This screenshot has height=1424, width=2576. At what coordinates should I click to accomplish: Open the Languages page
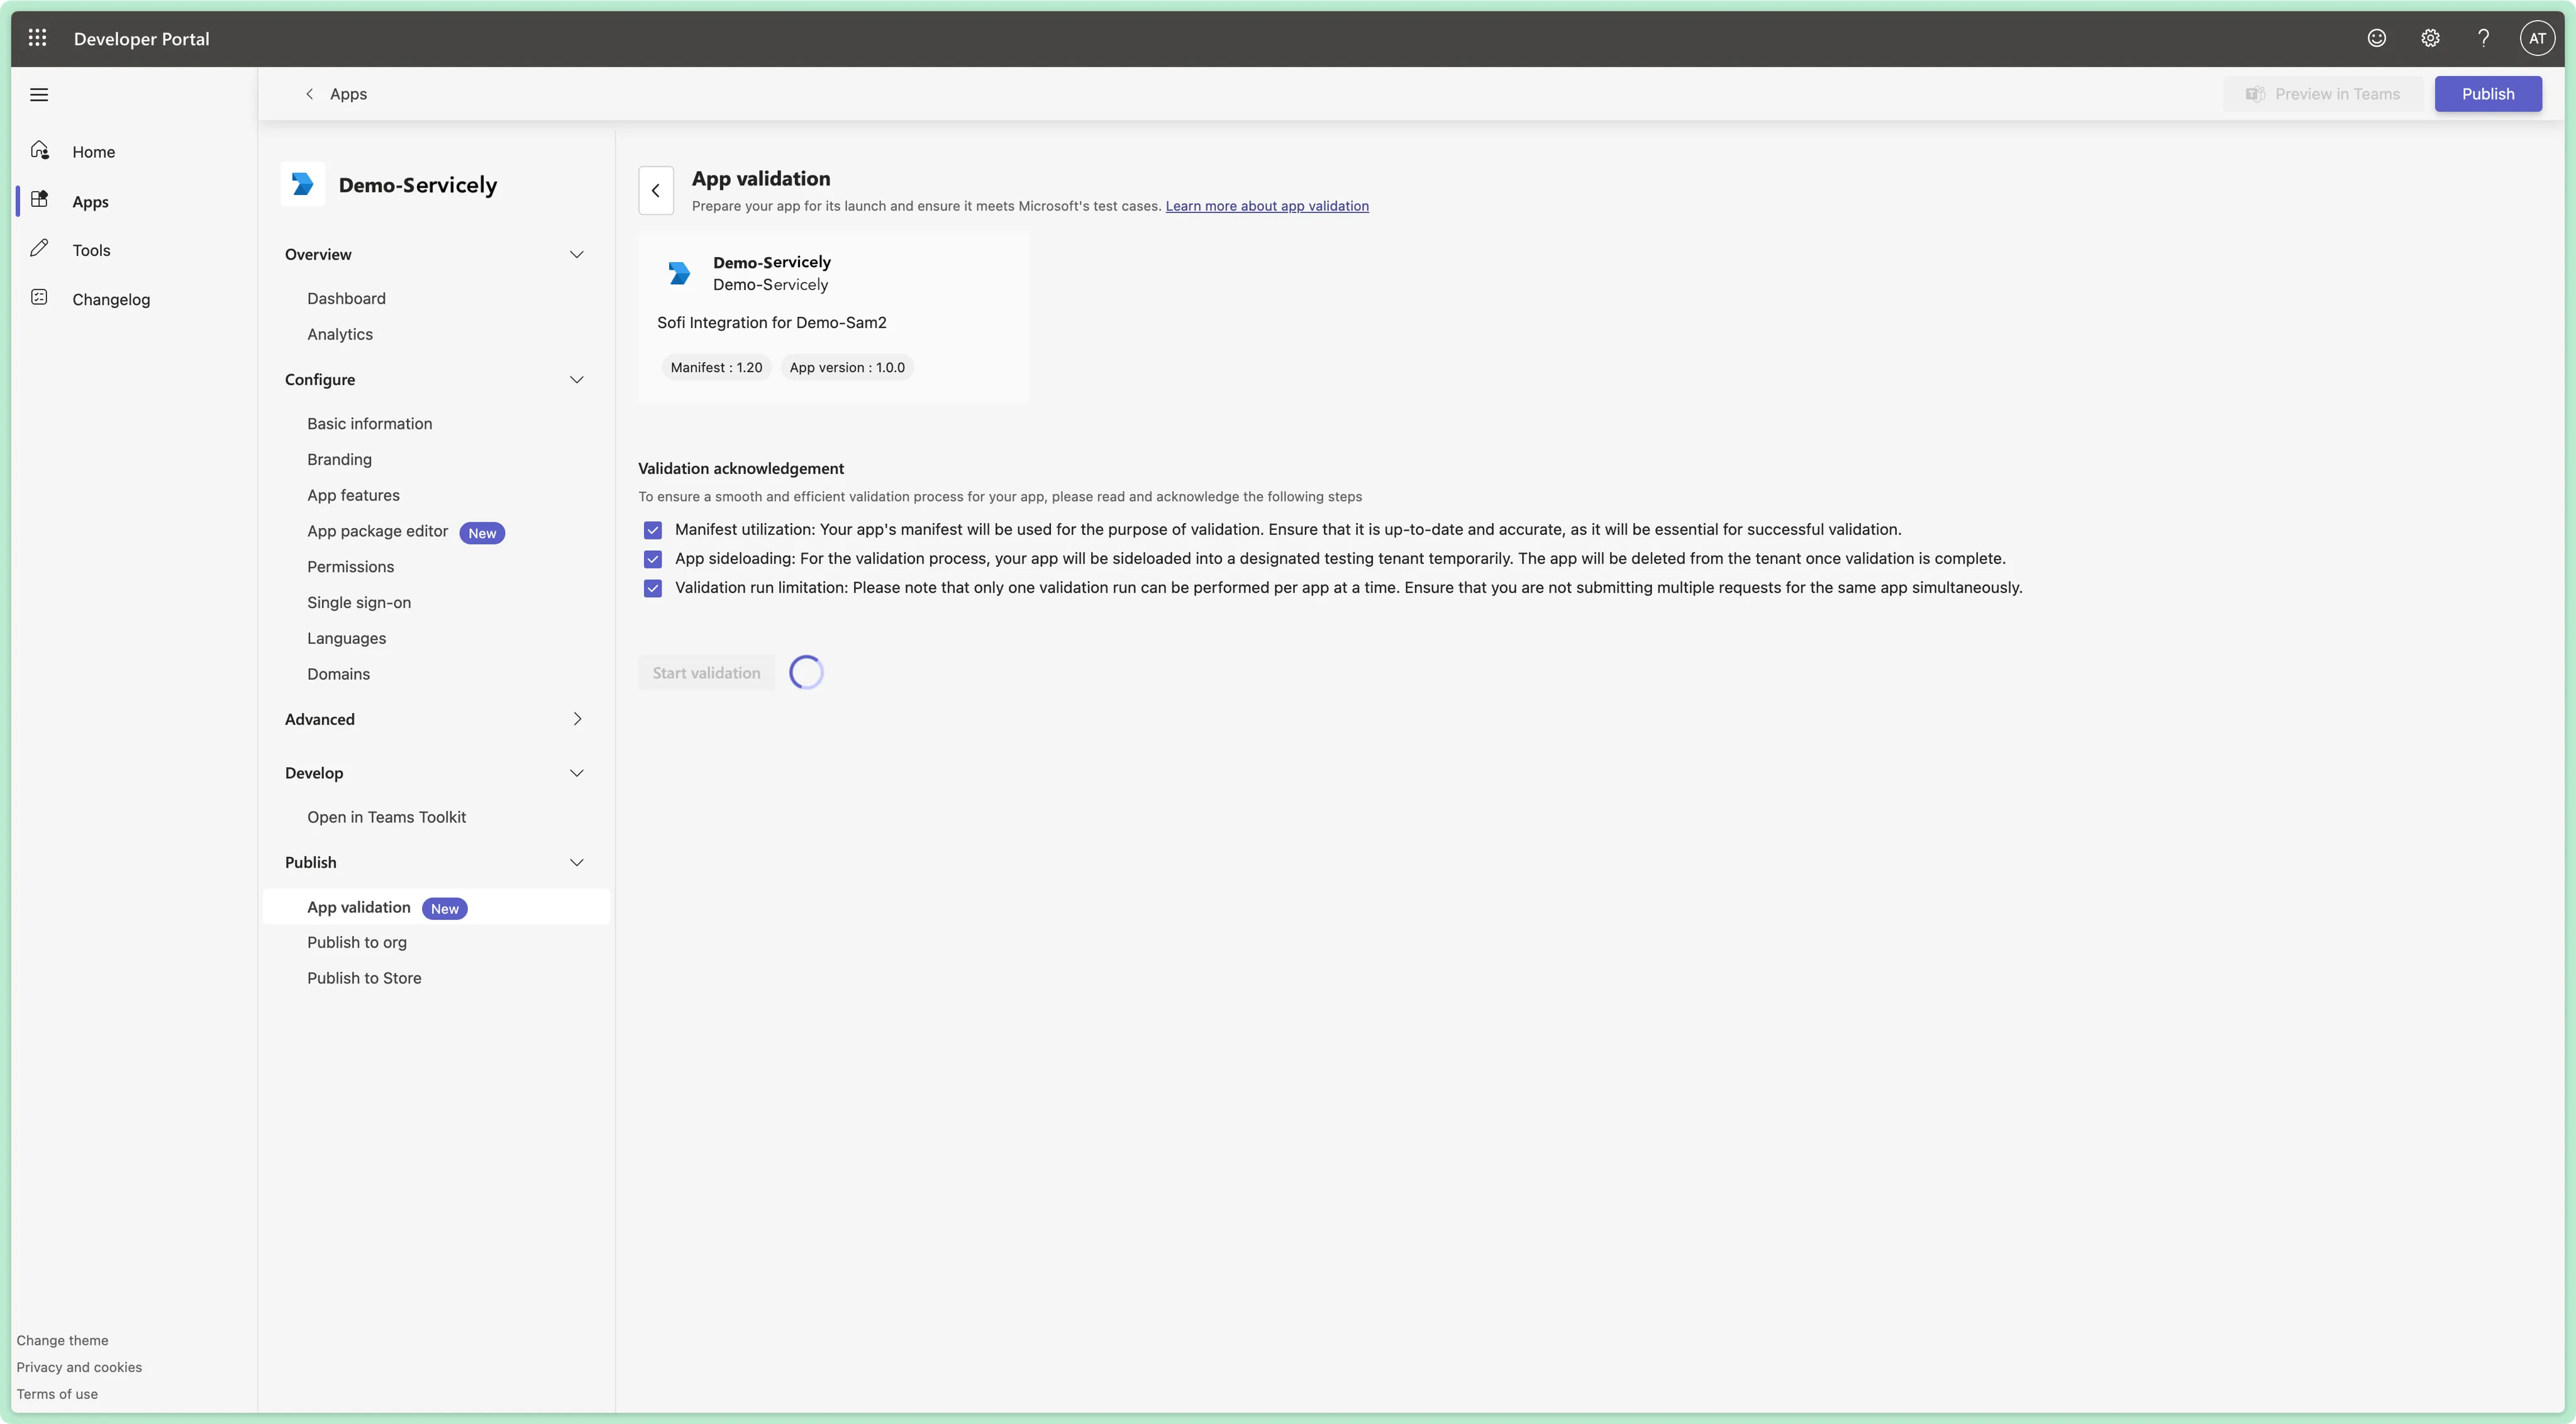click(346, 638)
